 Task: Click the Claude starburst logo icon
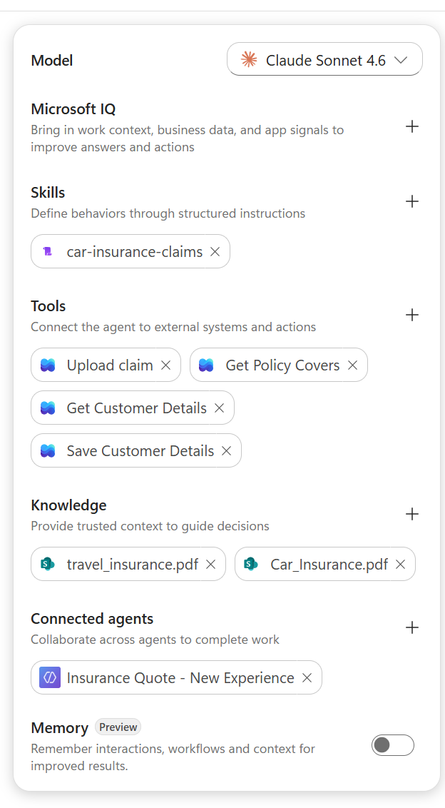[x=249, y=60]
